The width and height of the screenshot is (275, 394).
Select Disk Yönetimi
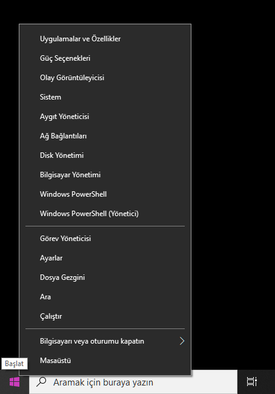click(105, 155)
